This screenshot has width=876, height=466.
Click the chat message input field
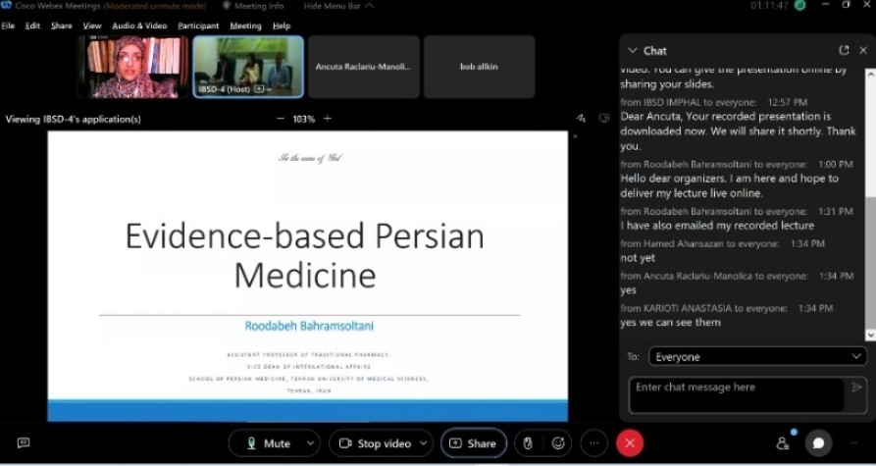[x=736, y=393]
